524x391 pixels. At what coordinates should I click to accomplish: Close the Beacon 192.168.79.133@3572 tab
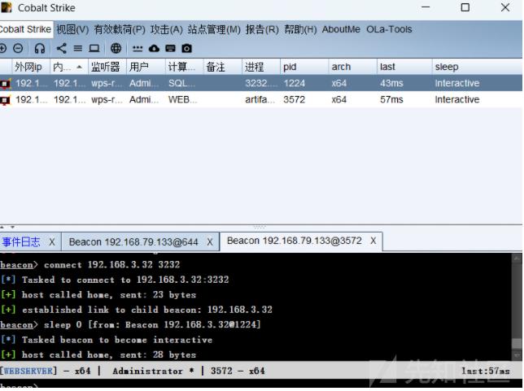(373, 241)
